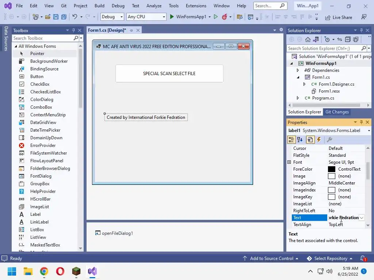Sort Properties alphabetically
Image resolution: width=374 pixels, height=280 pixels.
click(300, 140)
